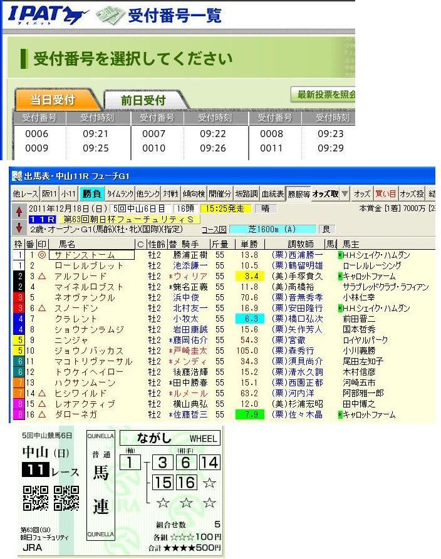Click jockey name 横山典弘

click(x=190, y=404)
